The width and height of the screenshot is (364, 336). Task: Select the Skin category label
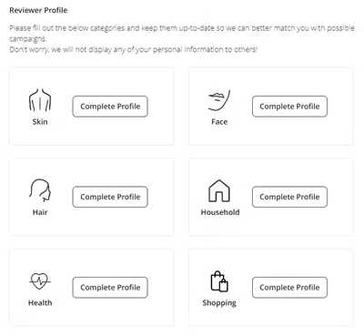(40, 122)
